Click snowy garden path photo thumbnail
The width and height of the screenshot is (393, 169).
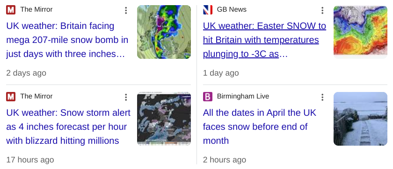point(360,119)
